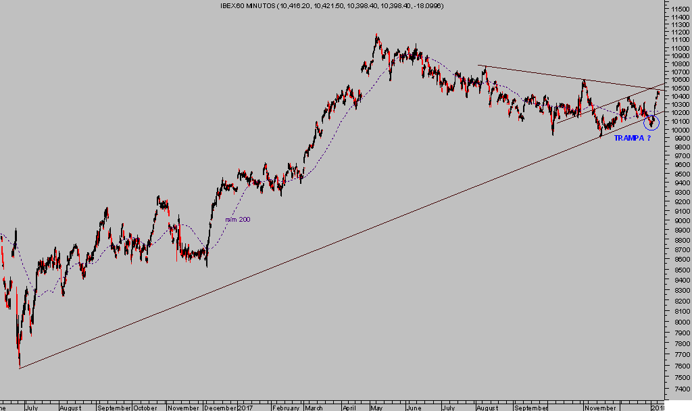The height and width of the screenshot is (411, 692).
Task: Click the 10000 price axis label
Action: coord(680,130)
